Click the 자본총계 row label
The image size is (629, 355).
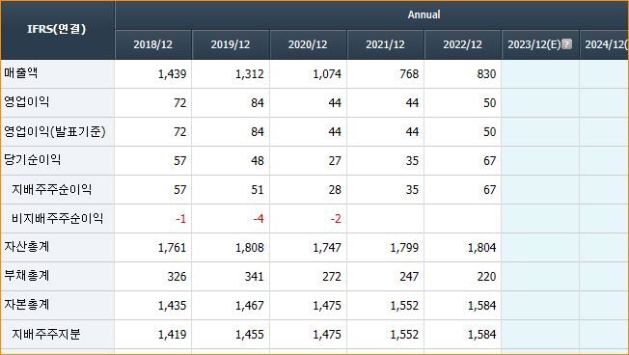[26, 305]
